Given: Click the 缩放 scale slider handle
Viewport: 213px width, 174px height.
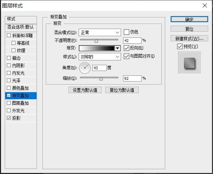Looking at the screenshot, I should click(101, 79).
